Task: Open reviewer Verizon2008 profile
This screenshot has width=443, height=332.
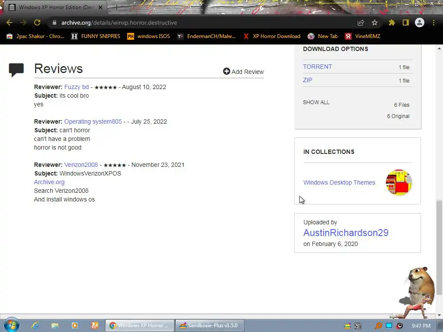Action: coord(81,165)
